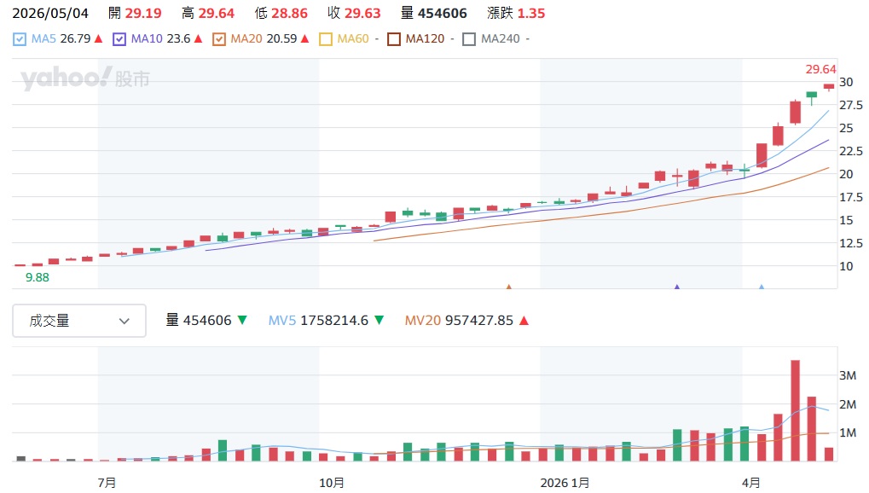Viewport: 869px width, 493px height.
Task: Click the 4月 axis label
Action: click(751, 483)
